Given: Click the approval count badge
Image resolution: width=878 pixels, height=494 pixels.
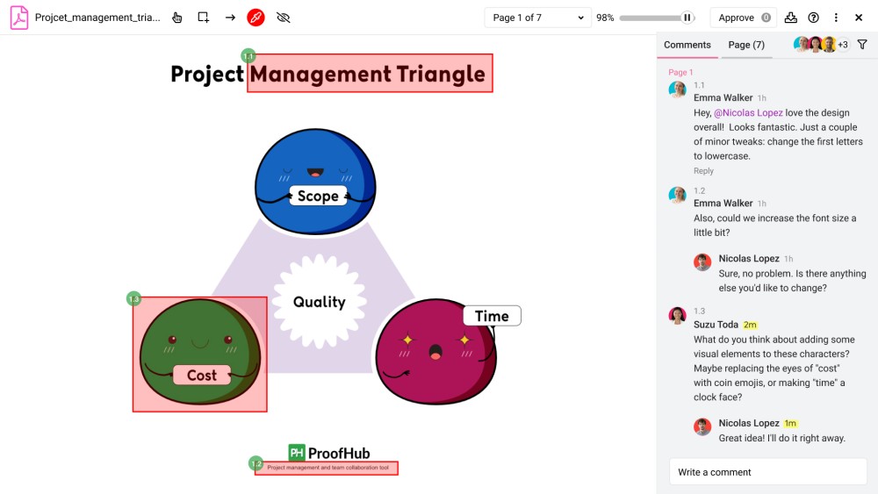Looking at the screenshot, I should (766, 18).
